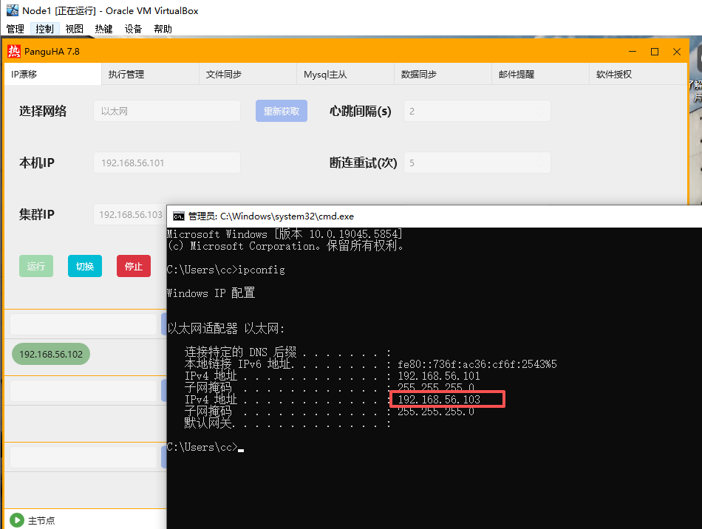The height and width of the screenshot is (529, 702).
Task: Click the cmd.exe icon in console title bar
Action: 177,216
